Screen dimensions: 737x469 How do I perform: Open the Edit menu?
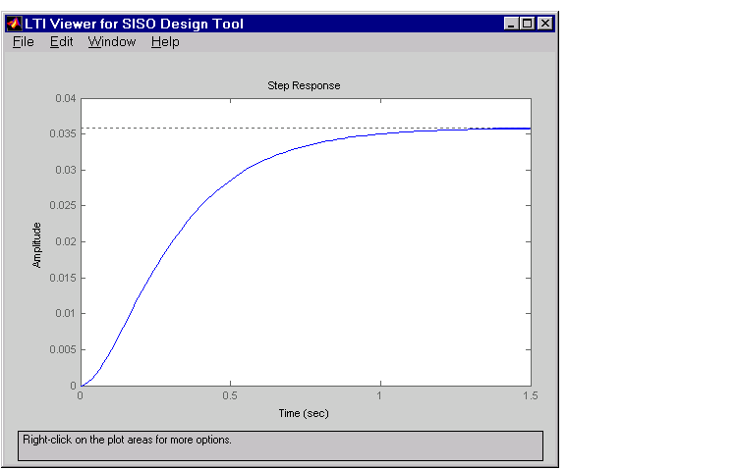[x=62, y=42]
